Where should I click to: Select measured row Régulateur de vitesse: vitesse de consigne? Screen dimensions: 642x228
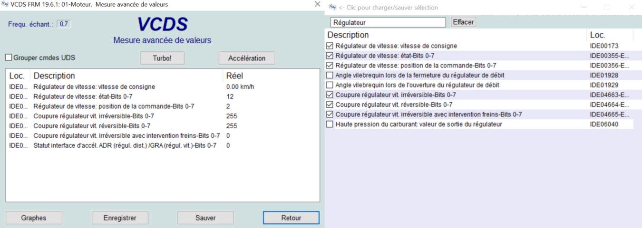(162, 86)
